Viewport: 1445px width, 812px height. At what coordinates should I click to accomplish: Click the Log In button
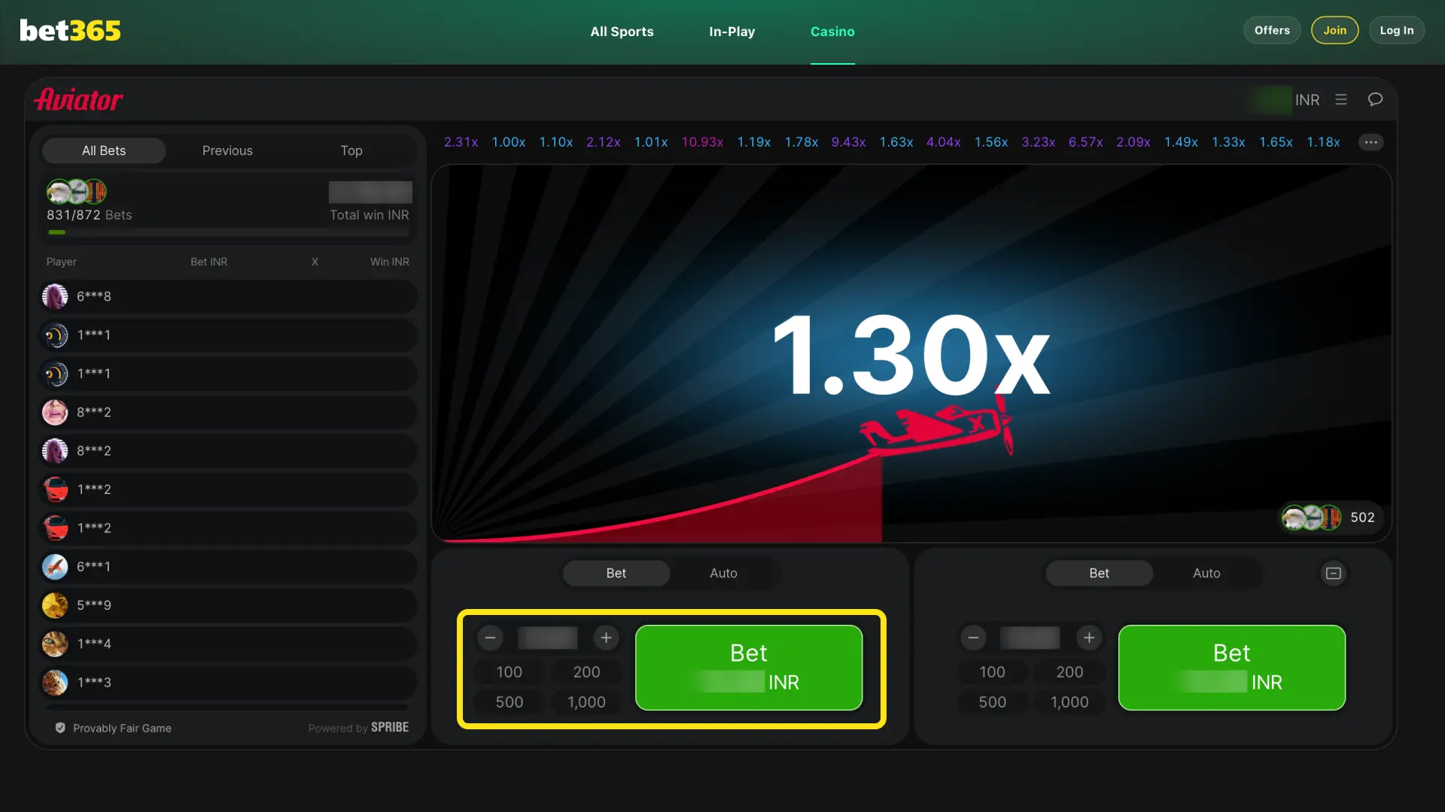[x=1397, y=30]
